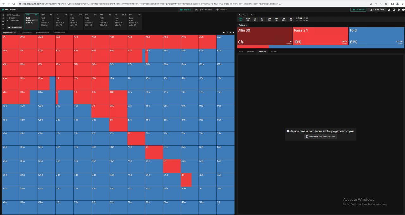This screenshot has height=215, width=405.
Task: Select the AKs hand cell in the matrix
Action: tap(28, 42)
